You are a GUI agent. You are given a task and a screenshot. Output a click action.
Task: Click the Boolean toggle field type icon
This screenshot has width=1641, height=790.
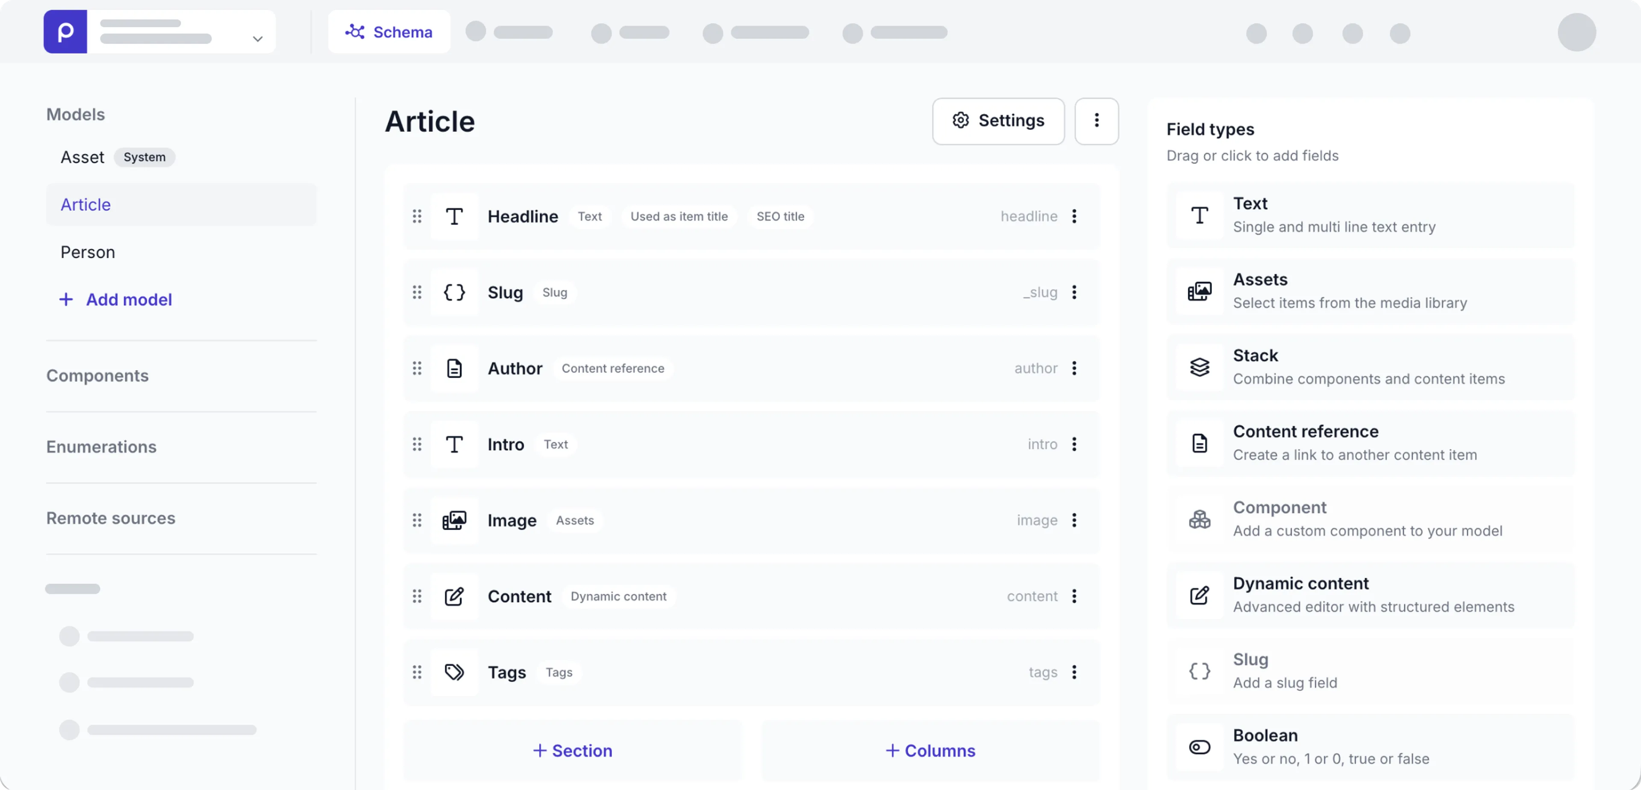click(1199, 747)
